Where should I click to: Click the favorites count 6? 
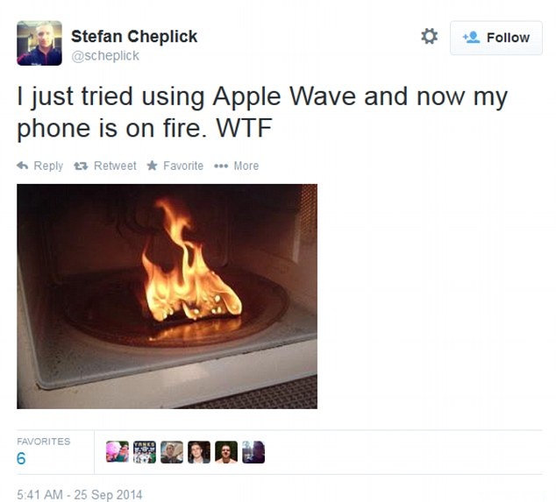tap(21, 458)
